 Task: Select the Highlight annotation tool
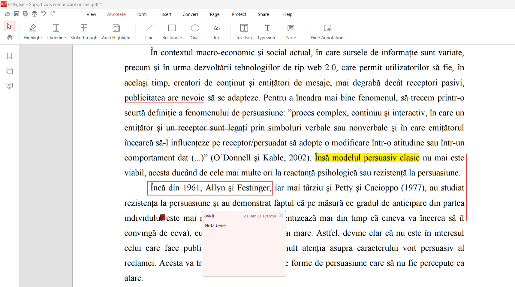pyautogui.click(x=33, y=31)
